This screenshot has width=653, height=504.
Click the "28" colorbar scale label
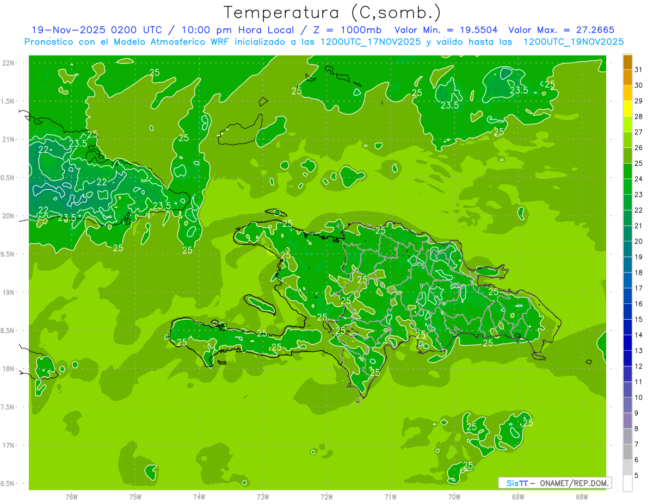pos(639,117)
